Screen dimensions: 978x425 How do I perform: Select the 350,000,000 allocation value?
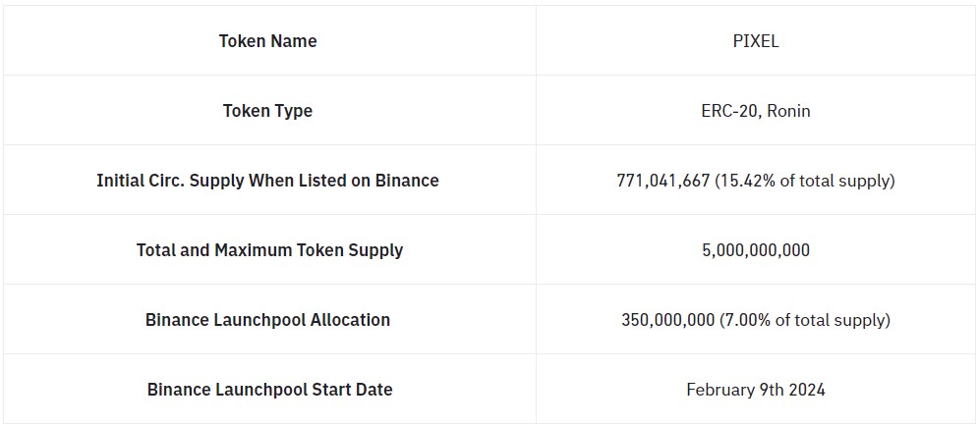[668, 320]
